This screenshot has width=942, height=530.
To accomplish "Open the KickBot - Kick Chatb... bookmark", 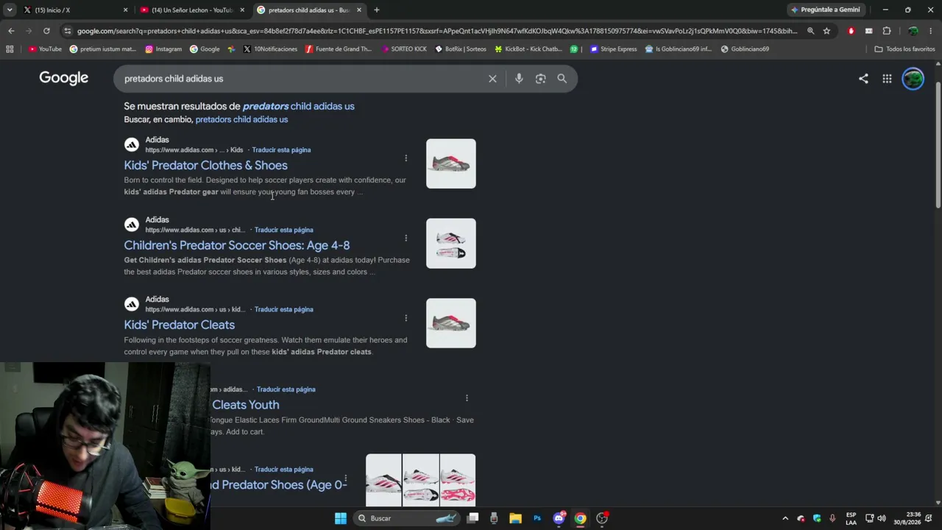I will pyautogui.click(x=528, y=49).
